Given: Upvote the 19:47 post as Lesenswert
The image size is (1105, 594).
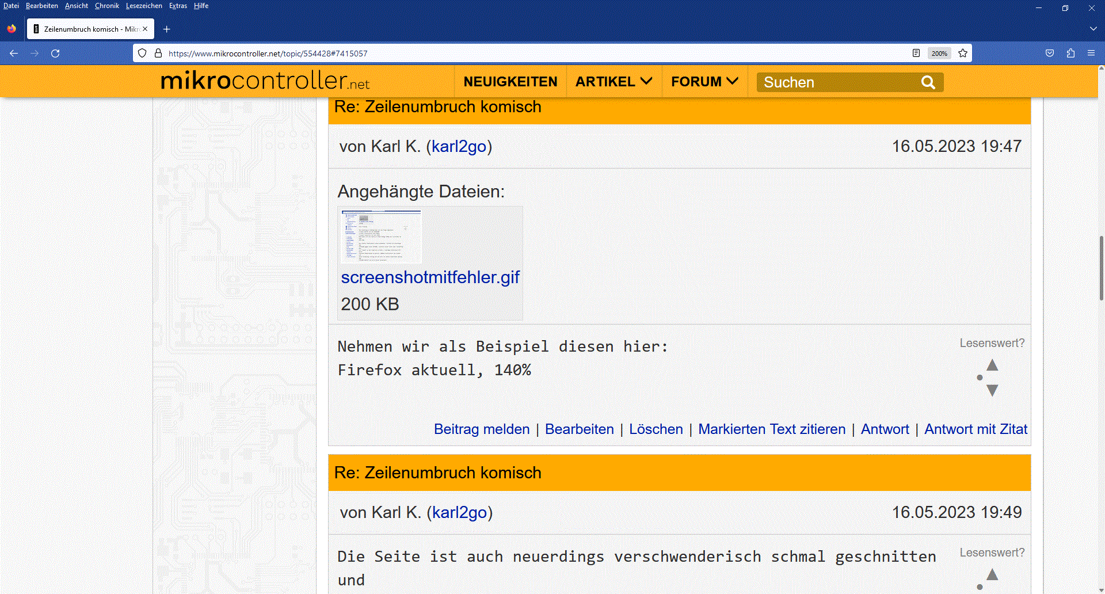Looking at the screenshot, I should pos(992,365).
